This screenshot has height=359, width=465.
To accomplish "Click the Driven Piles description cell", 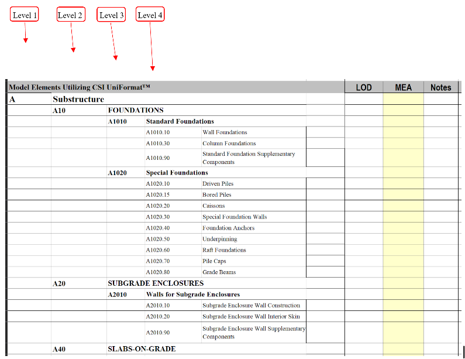I will pyautogui.click(x=218, y=184).
